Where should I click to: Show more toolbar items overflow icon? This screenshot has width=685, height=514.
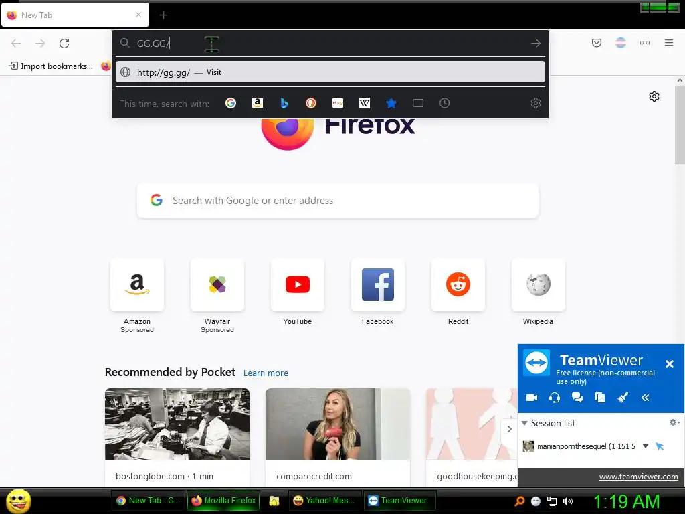645,43
